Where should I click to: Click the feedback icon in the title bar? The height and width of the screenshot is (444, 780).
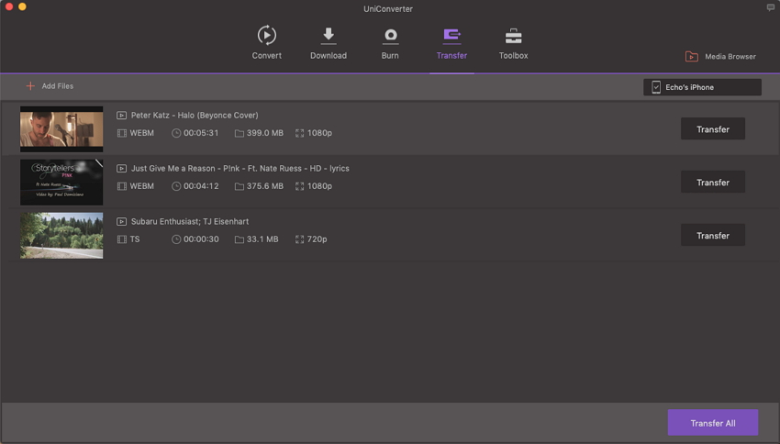[770, 7]
